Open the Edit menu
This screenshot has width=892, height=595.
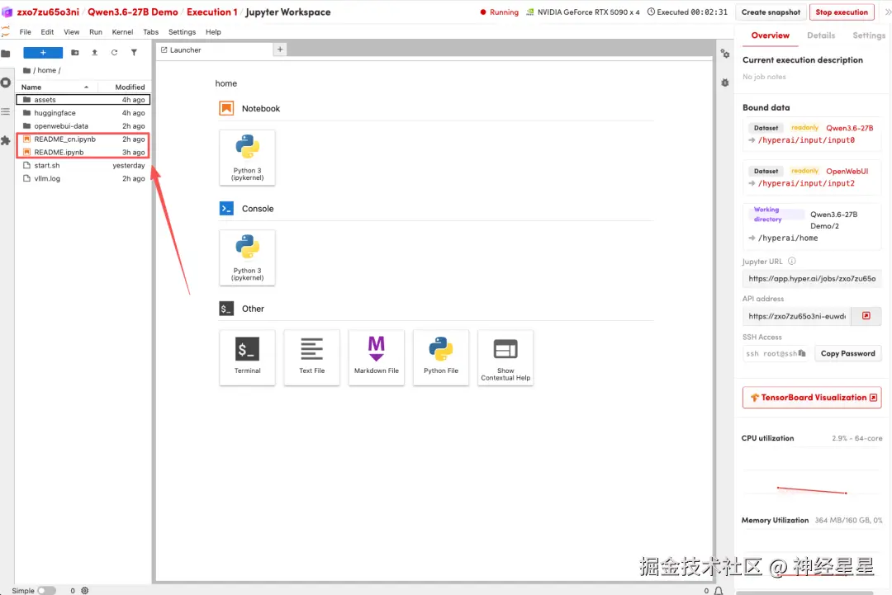point(47,32)
